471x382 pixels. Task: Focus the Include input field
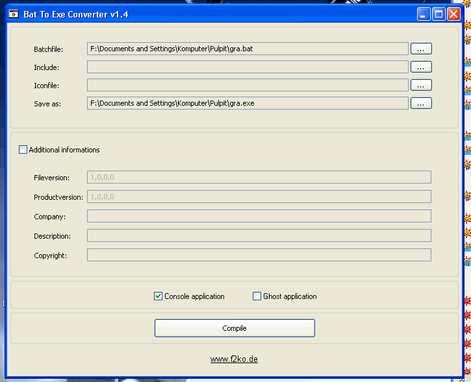point(247,67)
